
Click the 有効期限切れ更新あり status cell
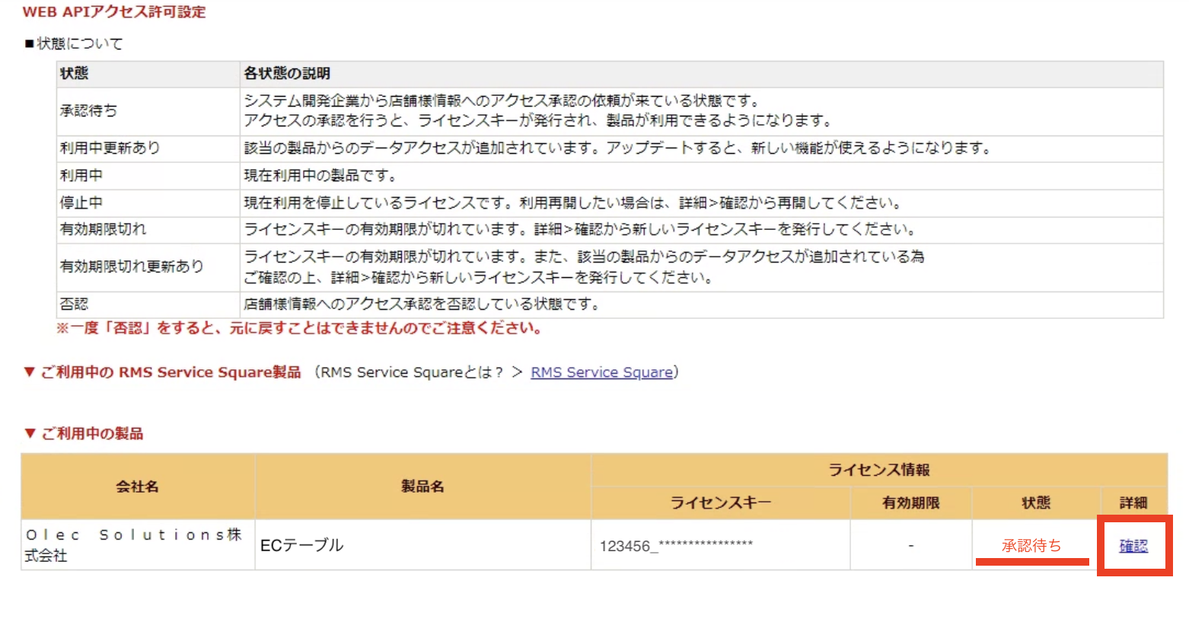pyautogui.click(x=148, y=267)
